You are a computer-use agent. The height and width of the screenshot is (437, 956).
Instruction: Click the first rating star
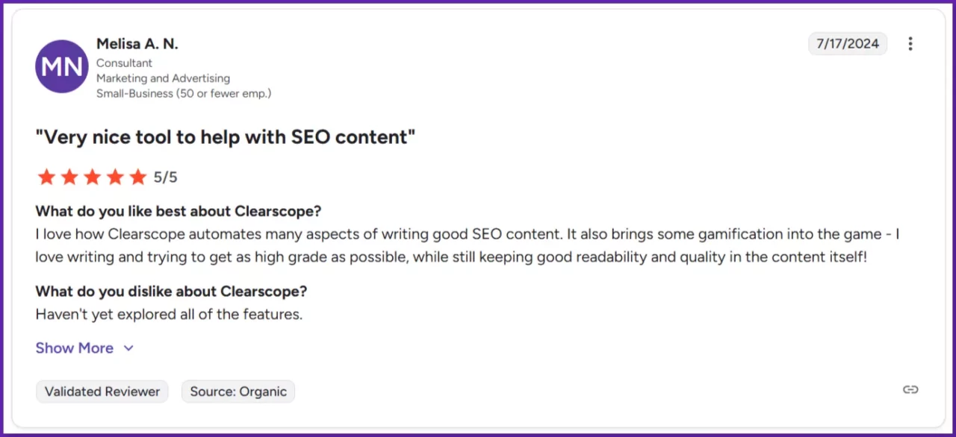[x=46, y=177]
